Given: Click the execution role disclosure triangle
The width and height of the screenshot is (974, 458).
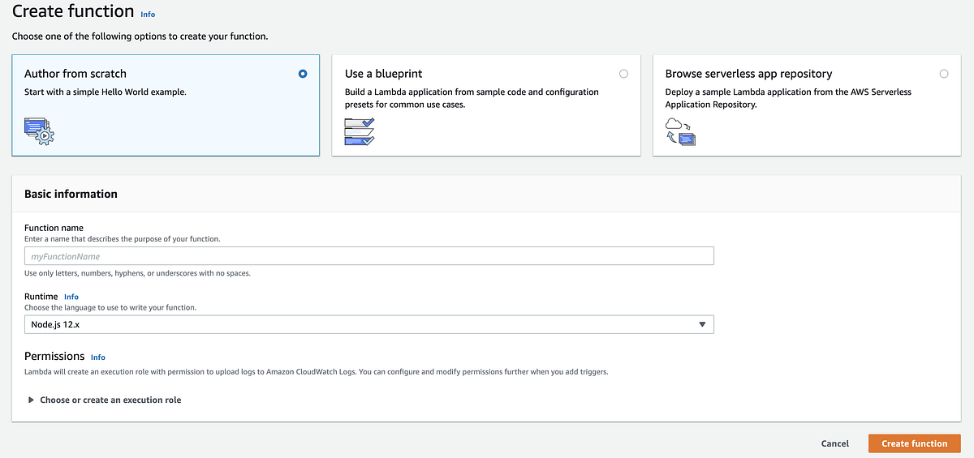Looking at the screenshot, I should click(x=32, y=400).
